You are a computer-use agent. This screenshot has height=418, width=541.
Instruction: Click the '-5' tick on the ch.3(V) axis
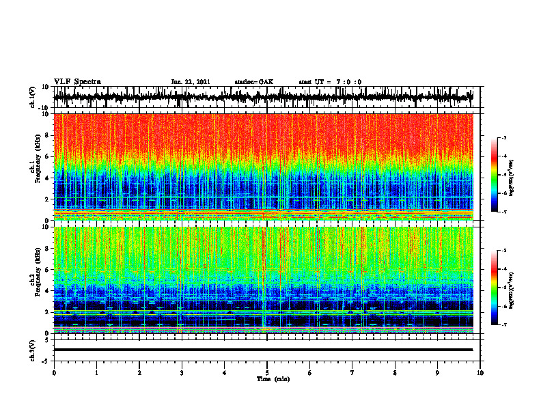pyautogui.click(x=46, y=361)
